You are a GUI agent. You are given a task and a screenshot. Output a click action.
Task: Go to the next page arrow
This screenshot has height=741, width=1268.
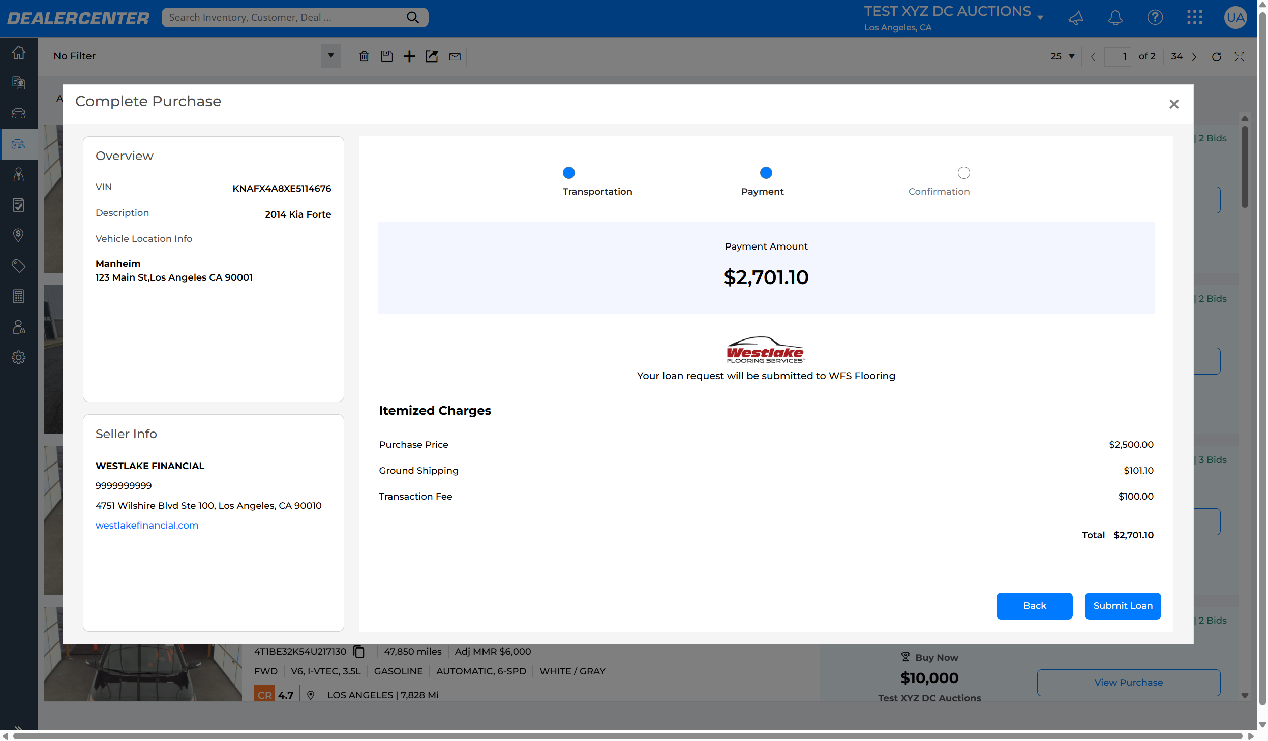[1194, 57]
